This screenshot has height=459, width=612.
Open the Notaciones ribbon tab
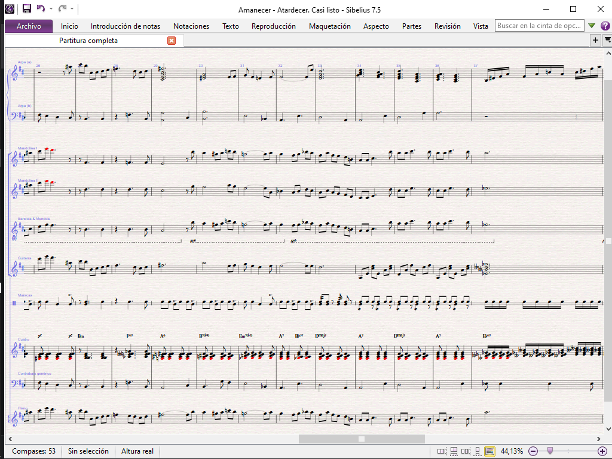tap(191, 26)
